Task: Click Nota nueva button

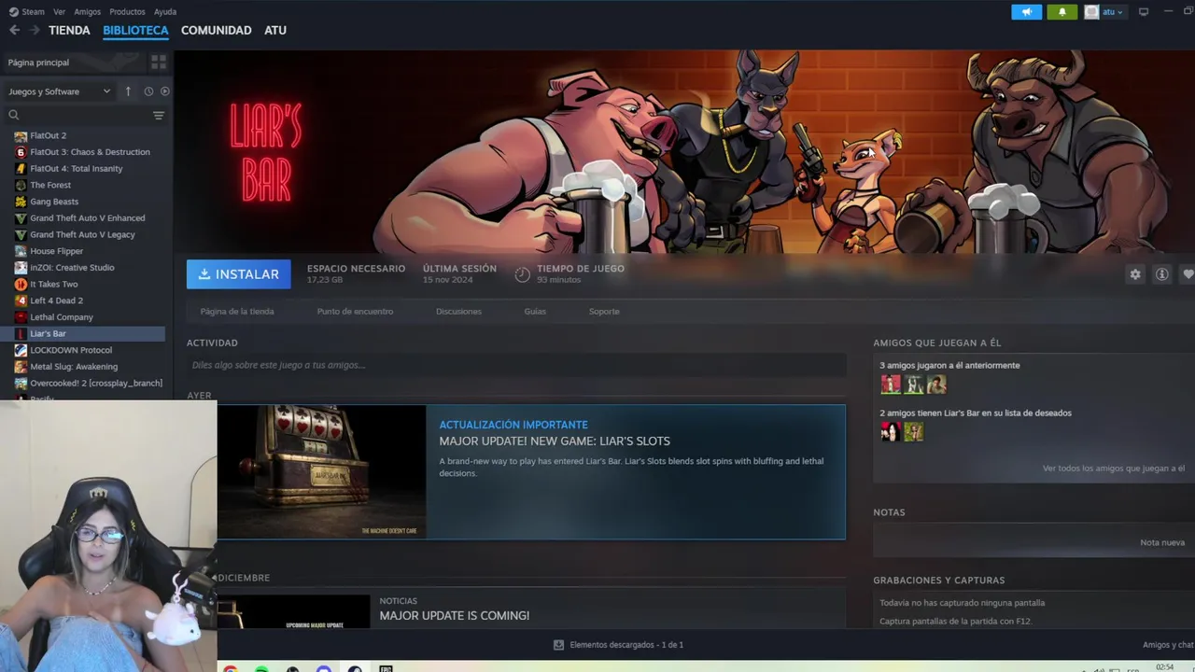Action: (1162, 542)
